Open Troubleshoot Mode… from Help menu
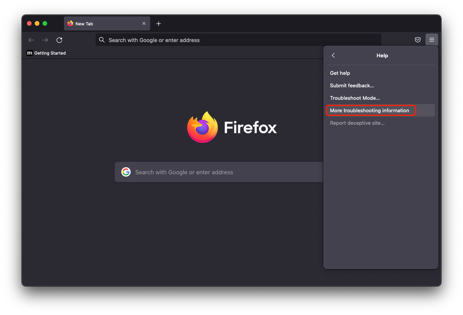The height and width of the screenshot is (315, 463). (381, 98)
